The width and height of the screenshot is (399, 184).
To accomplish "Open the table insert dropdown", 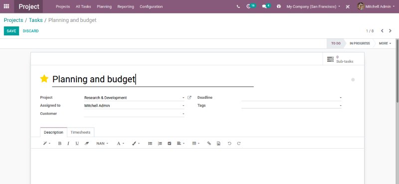I will coord(196,143).
